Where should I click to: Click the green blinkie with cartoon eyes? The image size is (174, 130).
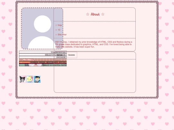point(43,65)
